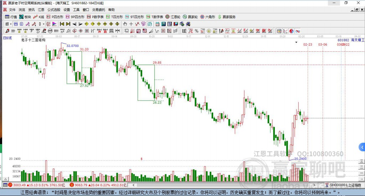This screenshot has width=365, height=196.
Task: Open the P四方形 tool
Action: click(x=55, y=17)
